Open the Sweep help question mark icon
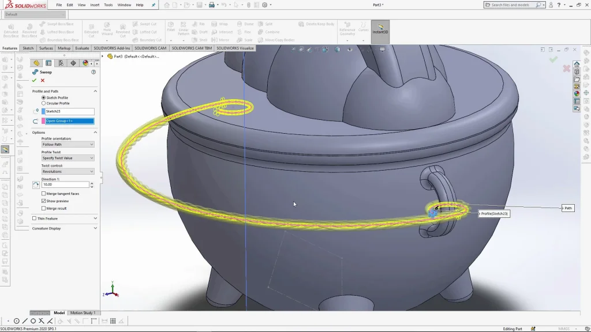The width and height of the screenshot is (591, 332). point(93,72)
